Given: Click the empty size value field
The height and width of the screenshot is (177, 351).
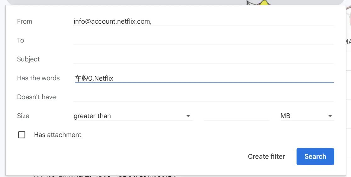Looking at the screenshot, I should (x=236, y=116).
